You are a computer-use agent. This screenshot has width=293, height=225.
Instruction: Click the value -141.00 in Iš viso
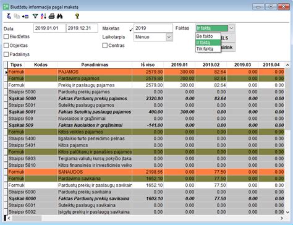click(x=155, y=125)
